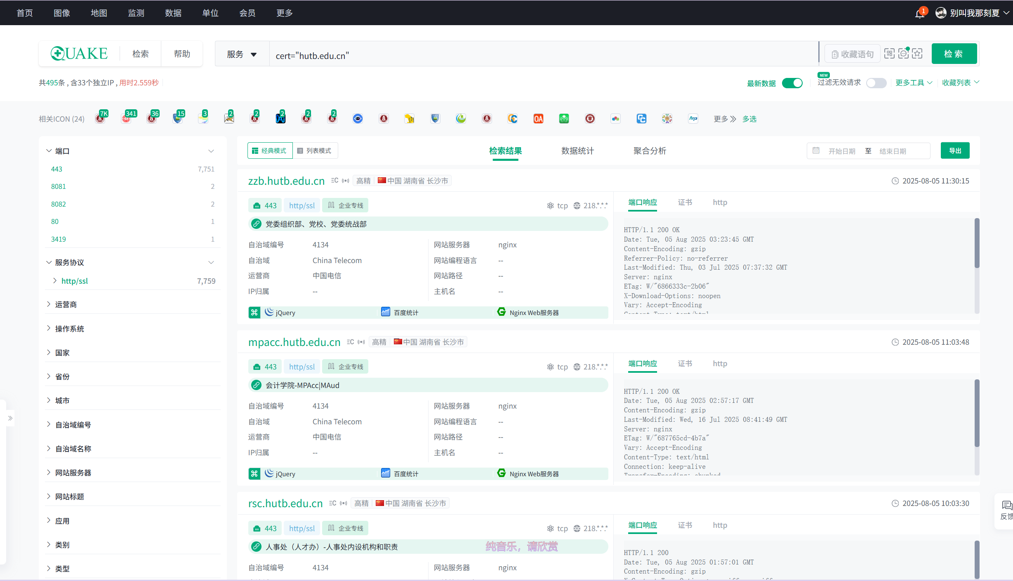The width and height of the screenshot is (1013, 581).
Task: Click the calendar icon in date range
Action: pos(816,151)
